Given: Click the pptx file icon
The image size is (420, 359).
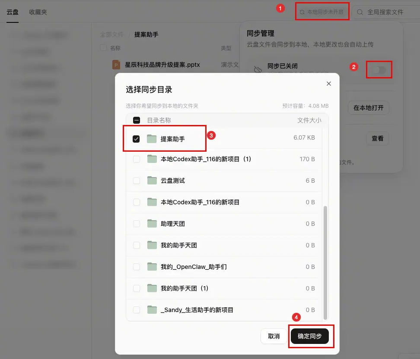Looking at the screenshot, I should click(116, 65).
